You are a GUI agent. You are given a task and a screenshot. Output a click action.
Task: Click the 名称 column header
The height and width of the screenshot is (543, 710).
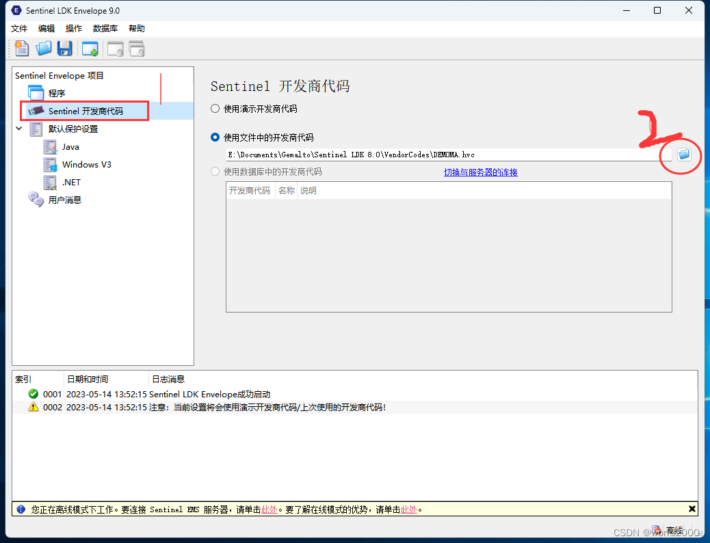click(x=286, y=191)
